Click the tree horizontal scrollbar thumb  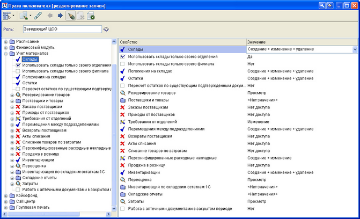pyautogui.click(x=43, y=214)
